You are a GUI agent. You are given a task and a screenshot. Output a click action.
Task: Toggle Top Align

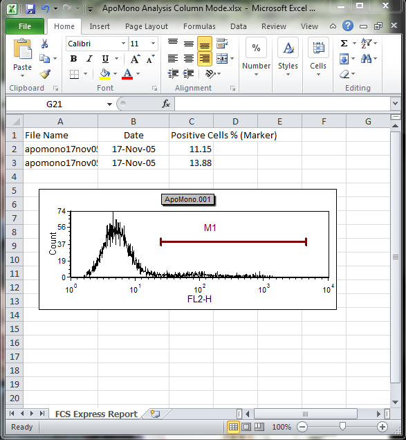pos(173,44)
